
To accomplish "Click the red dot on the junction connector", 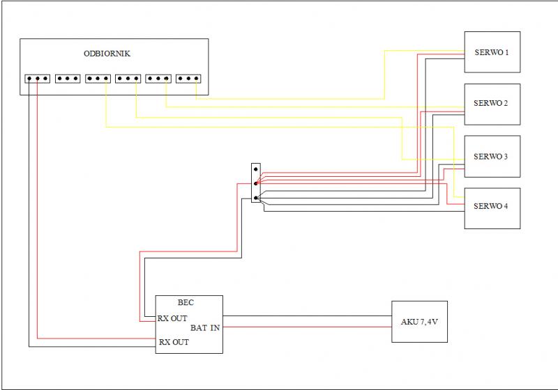I will [x=256, y=184].
